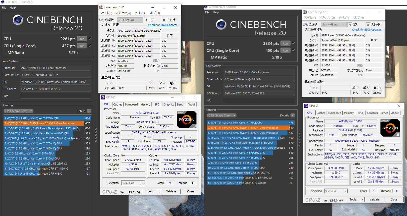Open the プロセッサ #0 dropdown in the right Core Temp
The image size is (407, 216).
coord(333,25)
